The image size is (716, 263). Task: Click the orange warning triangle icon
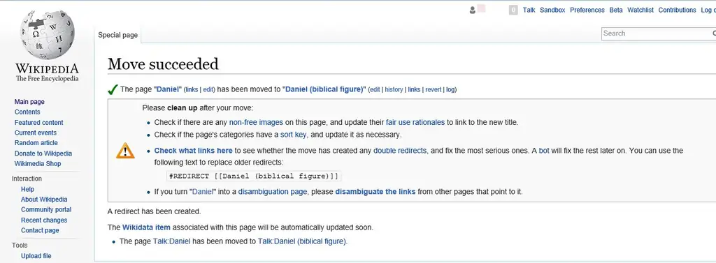(125, 151)
